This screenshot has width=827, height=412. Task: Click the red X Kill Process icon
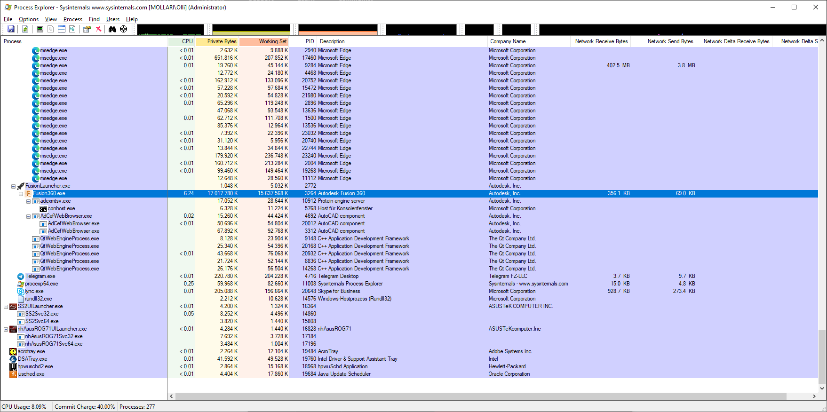click(x=98, y=29)
